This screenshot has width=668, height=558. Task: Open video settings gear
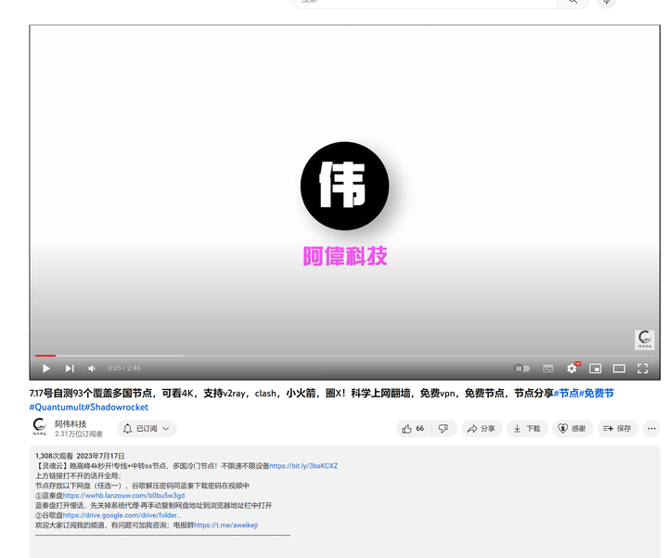(572, 369)
